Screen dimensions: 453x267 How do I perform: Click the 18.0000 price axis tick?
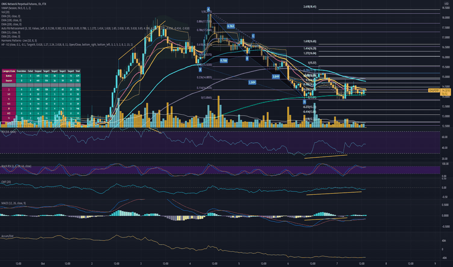[446, 18]
